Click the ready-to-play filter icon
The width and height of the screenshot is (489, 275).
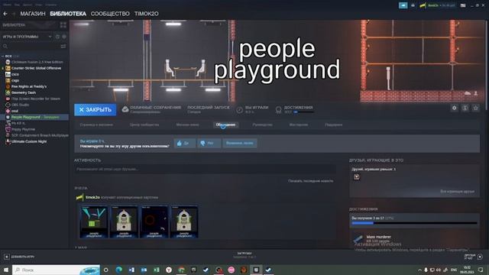64,37
